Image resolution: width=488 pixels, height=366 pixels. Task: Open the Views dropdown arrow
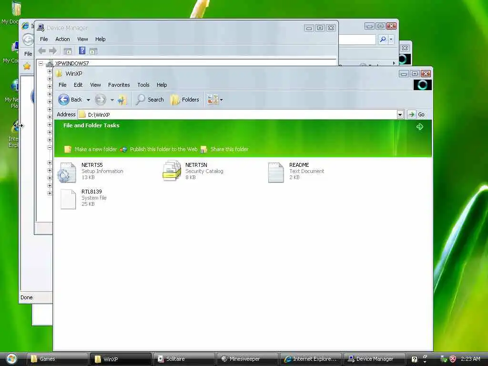[x=221, y=100]
